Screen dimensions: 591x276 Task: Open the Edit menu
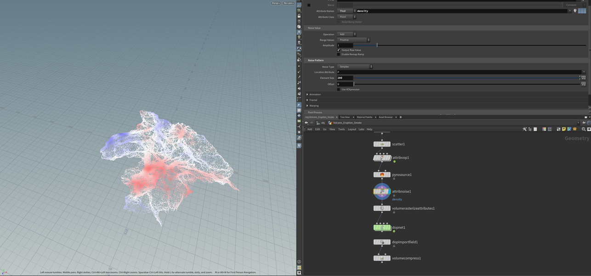pos(317,129)
